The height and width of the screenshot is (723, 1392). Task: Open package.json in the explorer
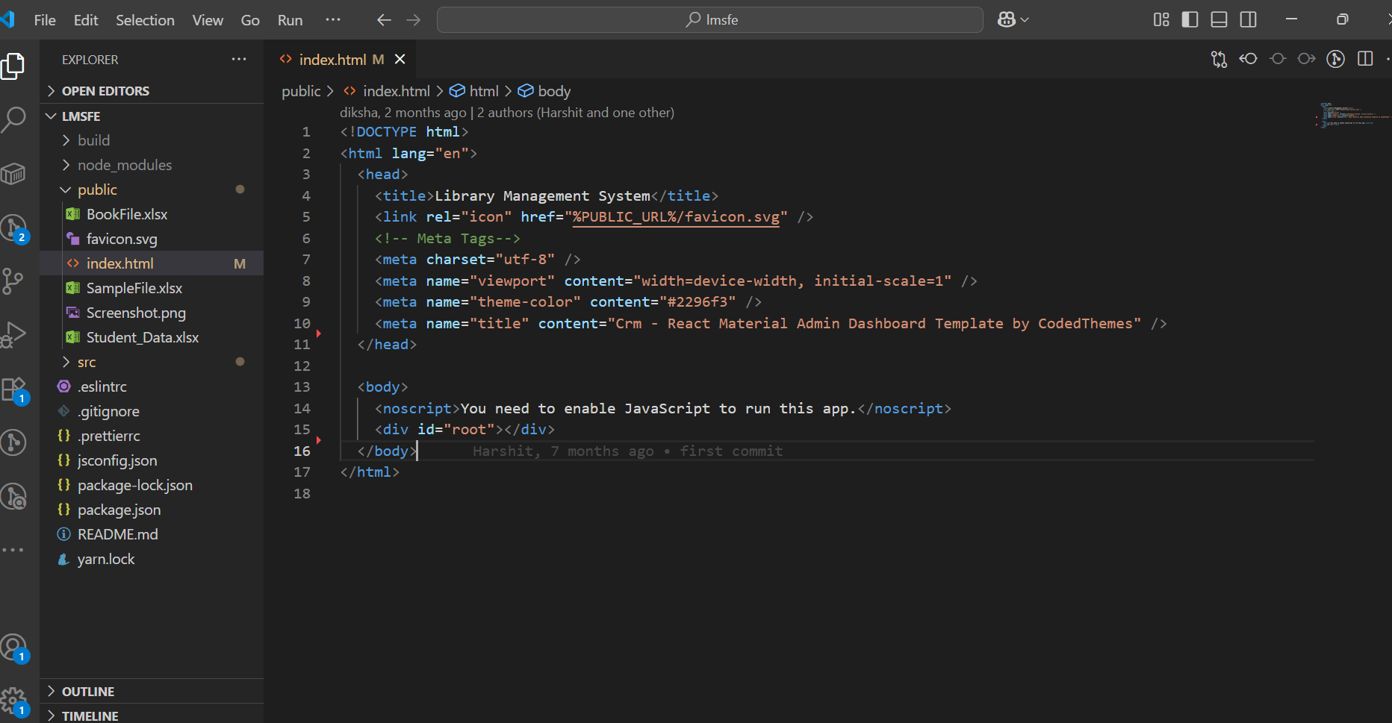[119, 510]
